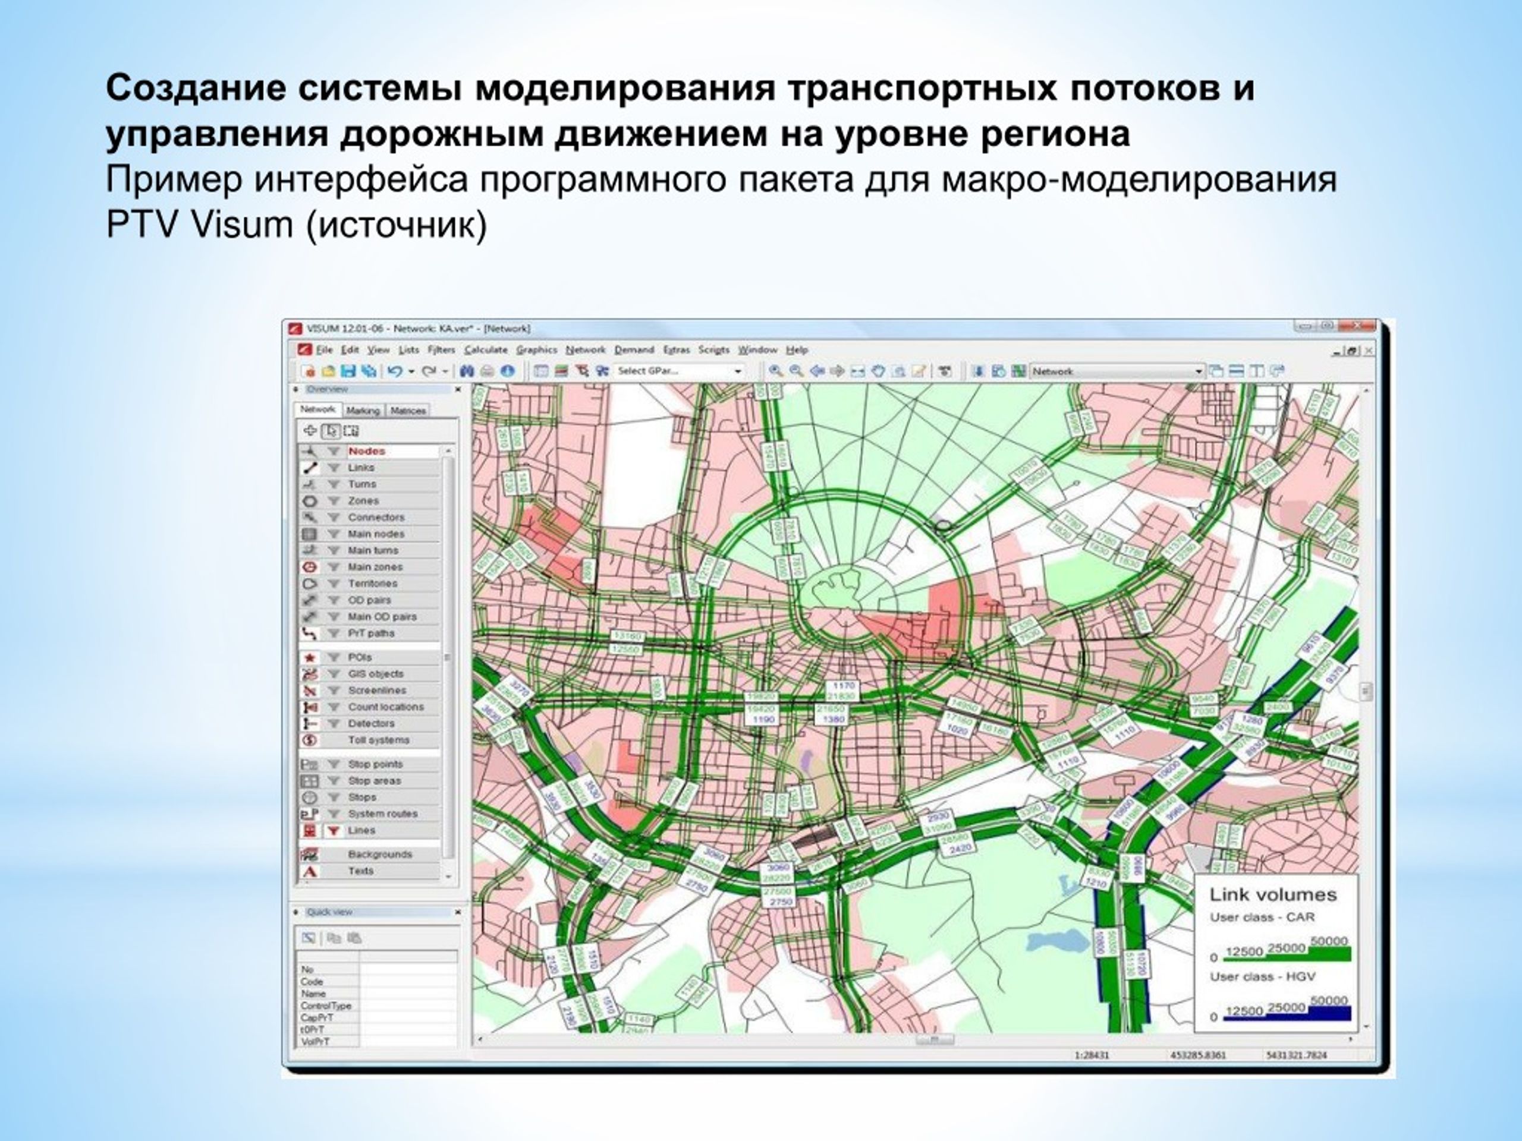Toggle the PrT paths layer icon
1522x1141 pixels.
(x=310, y=633)
